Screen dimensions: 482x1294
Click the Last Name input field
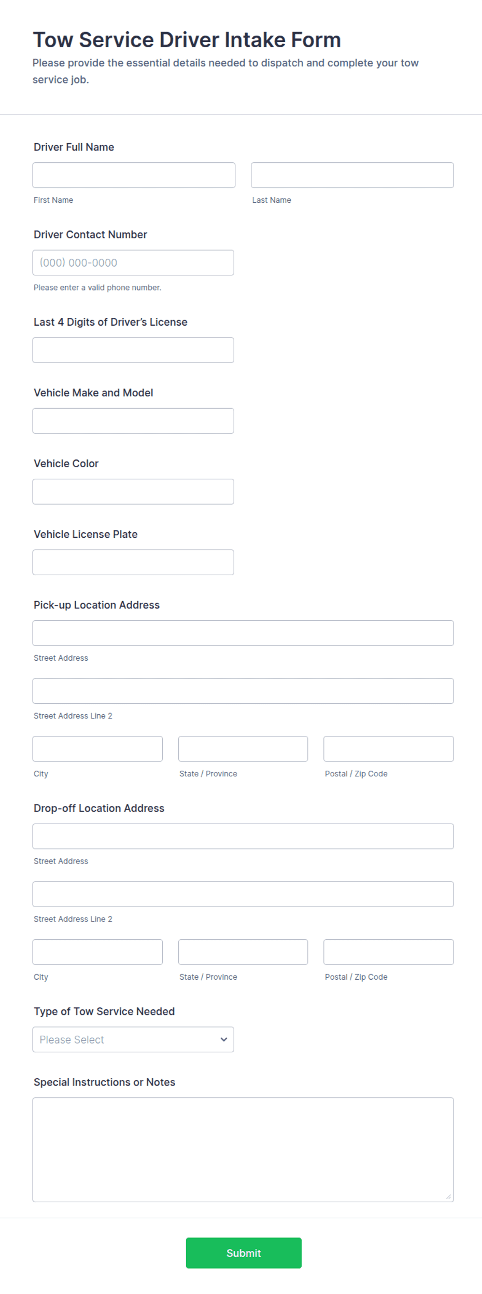[x=352, y=175]
